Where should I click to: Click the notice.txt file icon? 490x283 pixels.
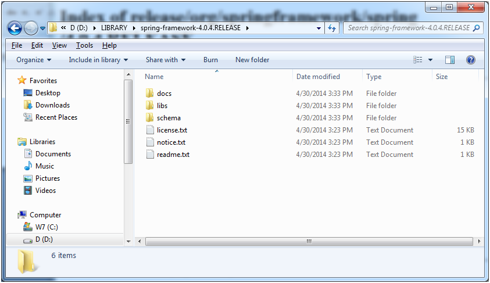pos(150,142)
